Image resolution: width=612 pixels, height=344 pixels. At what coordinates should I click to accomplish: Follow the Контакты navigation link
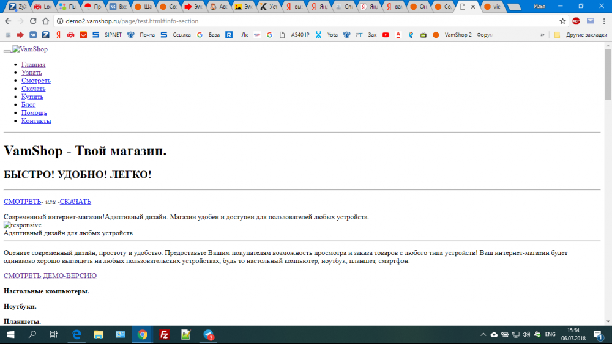point(36,121)
